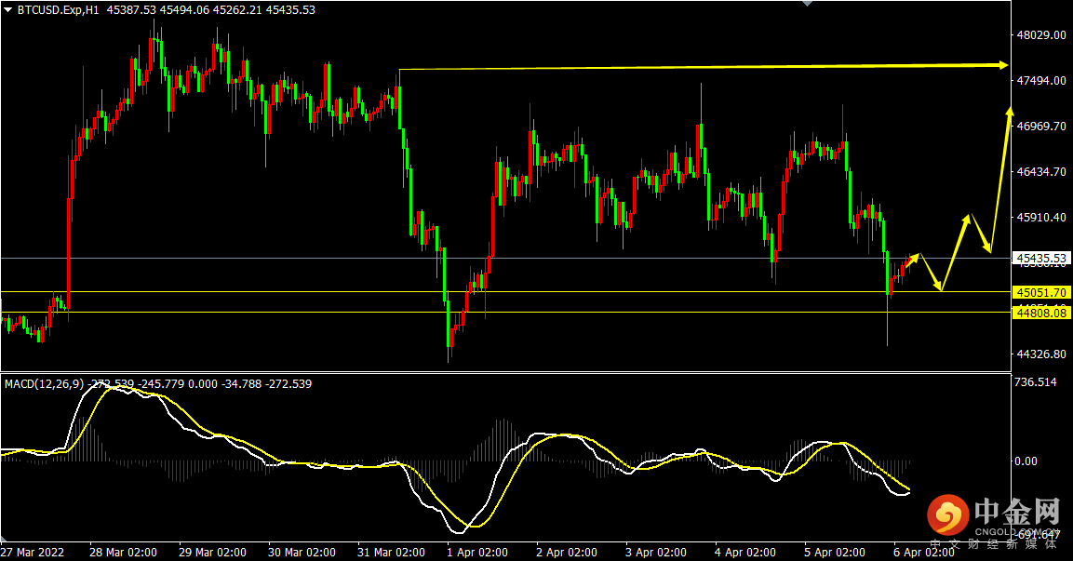This screenshot has width=1073, height=561.
Task: Select the tall yellow arrow tip near 46969.70
Action: (x=1010, y=113)
